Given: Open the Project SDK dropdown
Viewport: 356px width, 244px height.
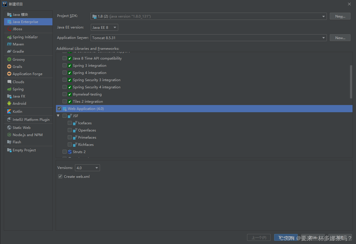Looking at the screenshot, I should pos(209,16).
